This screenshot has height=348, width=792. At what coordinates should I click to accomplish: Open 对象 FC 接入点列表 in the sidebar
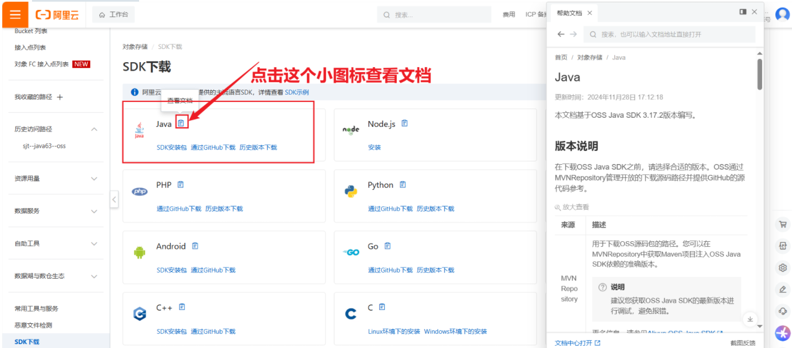pyautogui.click(x=41, y=64)
